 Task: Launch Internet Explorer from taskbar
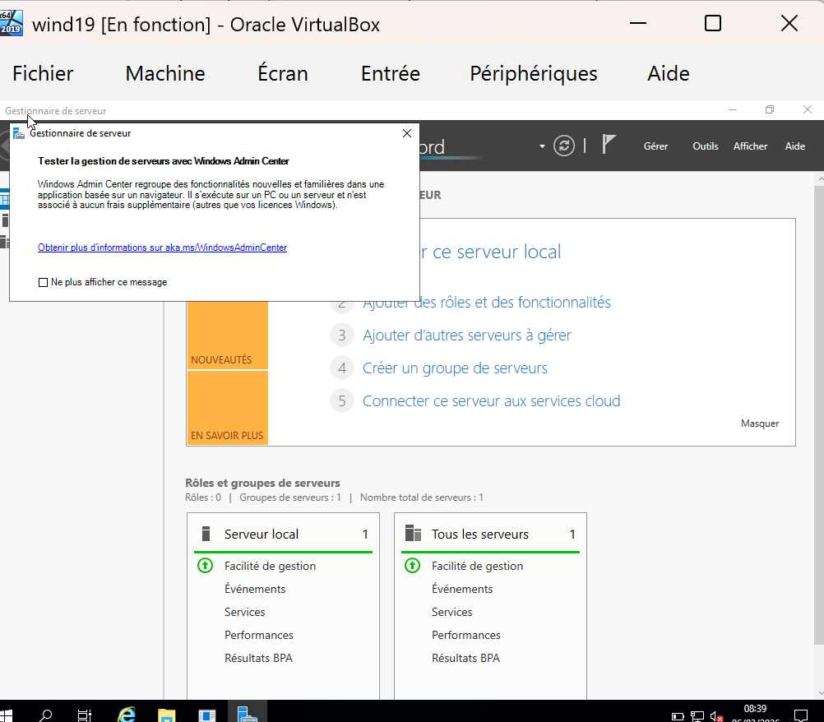pos(127,715)
